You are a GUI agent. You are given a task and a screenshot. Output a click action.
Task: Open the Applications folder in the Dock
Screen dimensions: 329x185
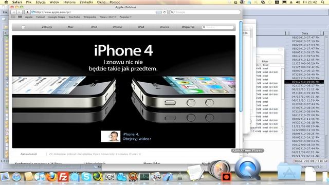pyautogui.click(x=289, y=172)
